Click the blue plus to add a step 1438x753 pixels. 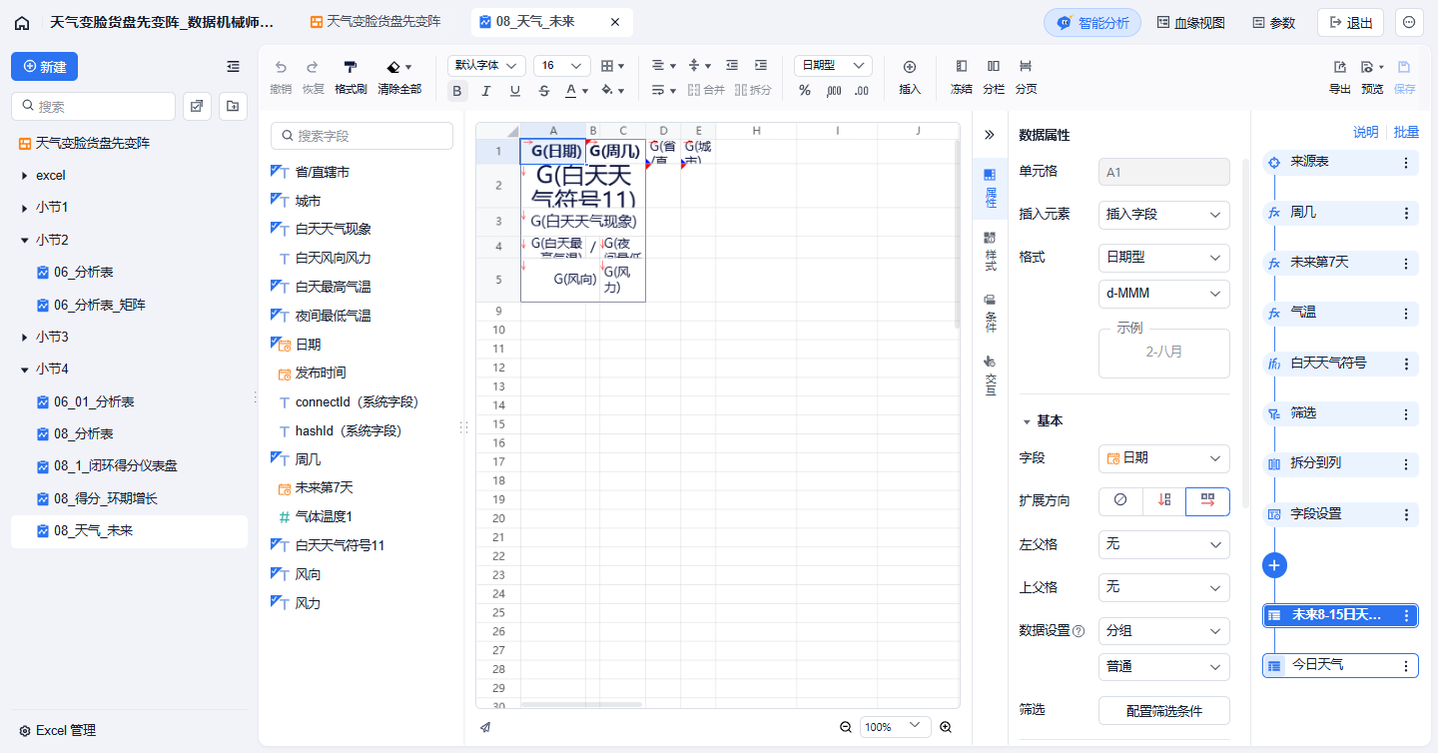coord(1273,565)
